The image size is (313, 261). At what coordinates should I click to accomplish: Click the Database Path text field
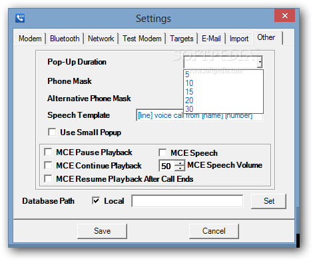[187, 201]
